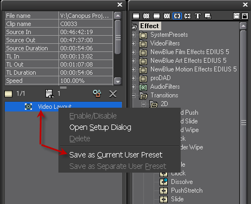Select the VideoFilters tree label
The height and width of the screenshot is (204, 251).
click(x=165, y=43)
